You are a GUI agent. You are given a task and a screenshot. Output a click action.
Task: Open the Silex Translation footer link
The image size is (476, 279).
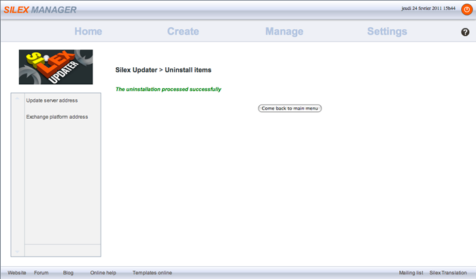click(x=448, y=273)
